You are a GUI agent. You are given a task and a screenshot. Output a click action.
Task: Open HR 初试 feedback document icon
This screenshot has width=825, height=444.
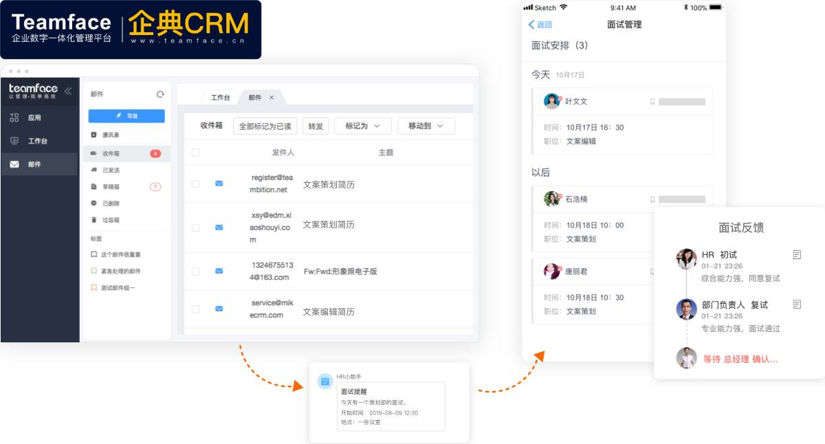[797, 254]
